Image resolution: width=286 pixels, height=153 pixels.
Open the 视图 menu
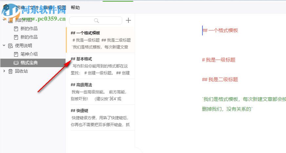tap(62, 8)
